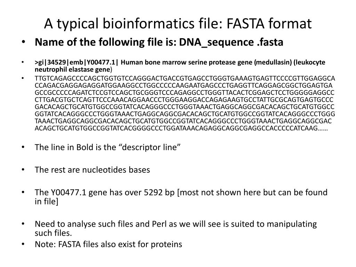356x267 pixels.
Task: Click the bold descriptor line starting >gi|34529
Action: (x=180, y=66)
